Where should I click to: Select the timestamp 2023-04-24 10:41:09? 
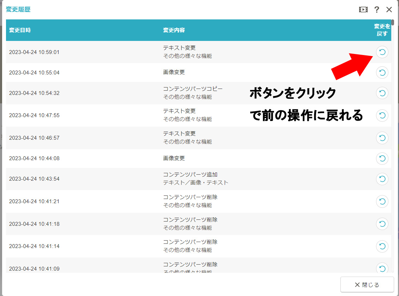(34, 269)
